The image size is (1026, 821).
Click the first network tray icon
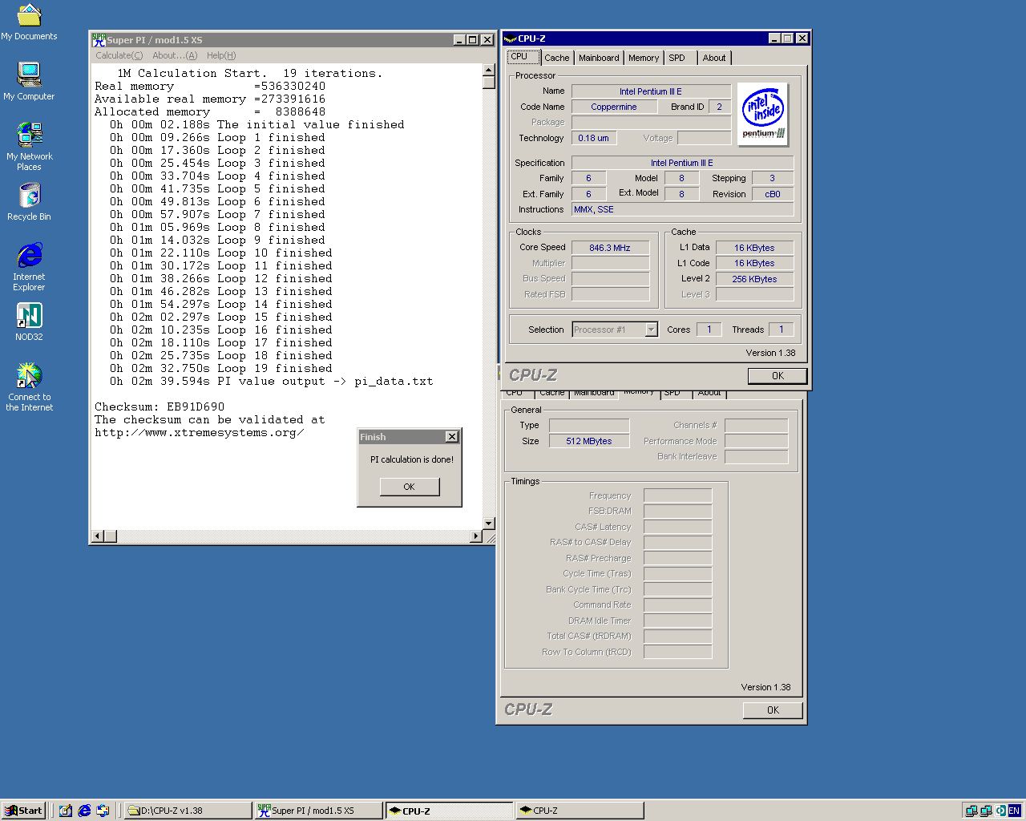[x=971, y=811]
